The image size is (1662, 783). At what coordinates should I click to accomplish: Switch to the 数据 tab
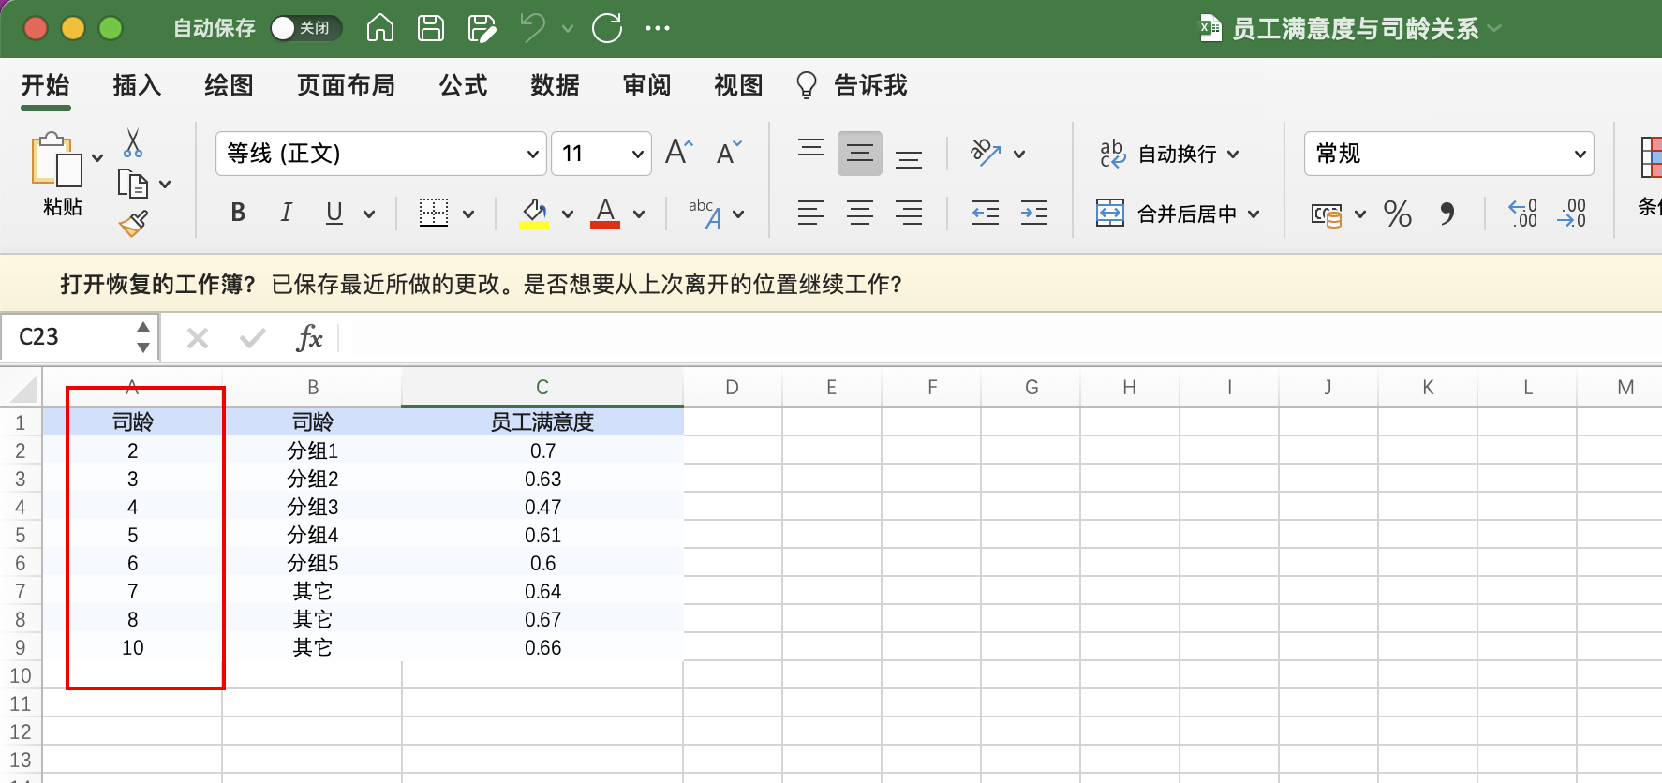[x=555, y=85]
